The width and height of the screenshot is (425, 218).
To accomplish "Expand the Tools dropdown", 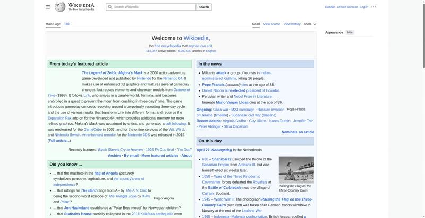I will coord(310,24).
